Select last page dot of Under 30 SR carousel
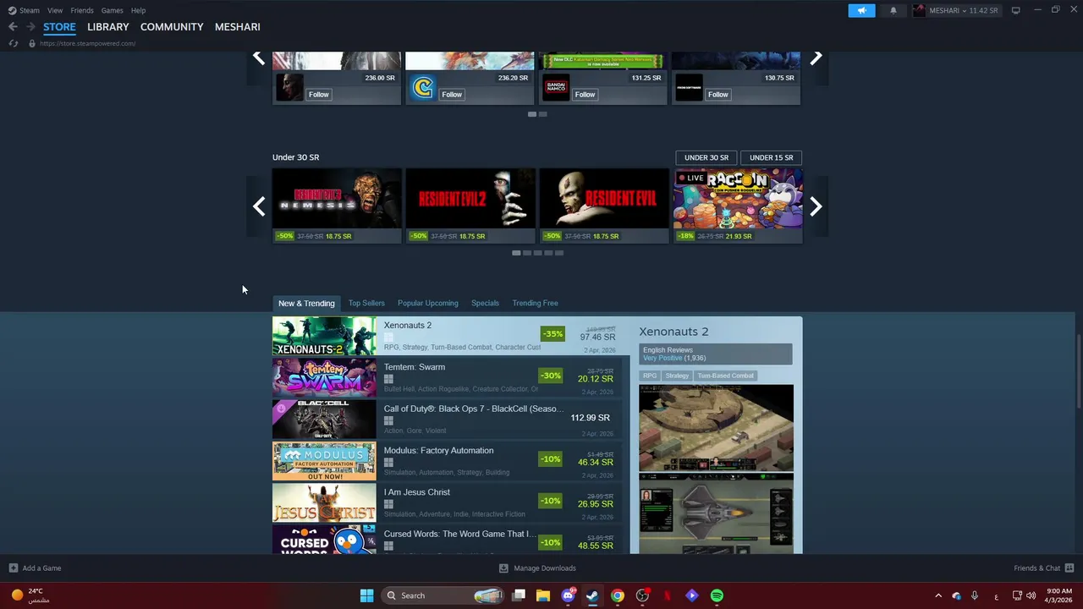The image size is (1083, 609). (559, 253)
